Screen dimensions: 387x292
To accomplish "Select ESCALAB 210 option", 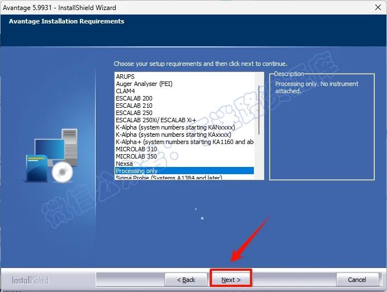I will tap(184, 106).
